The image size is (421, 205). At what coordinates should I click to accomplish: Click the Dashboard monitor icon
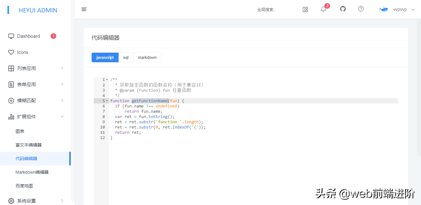pyautogui.click(x=11, y=36)
